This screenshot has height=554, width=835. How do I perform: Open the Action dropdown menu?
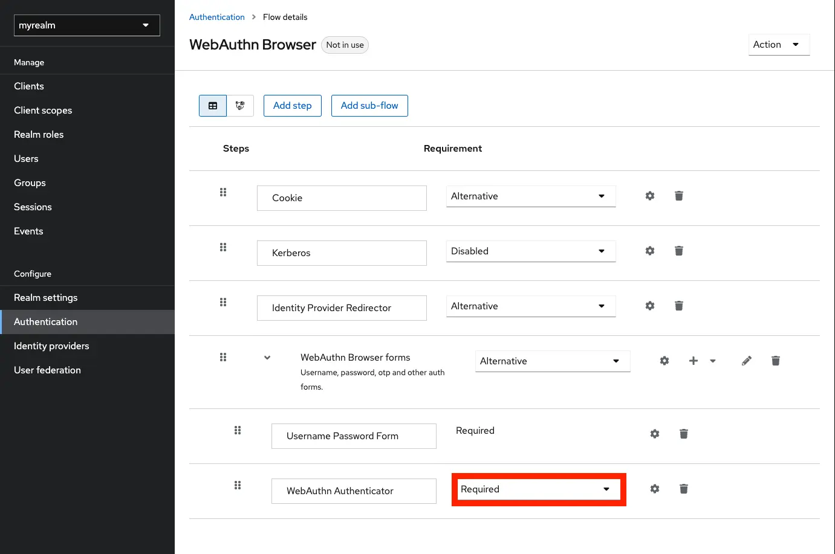tap(779, 44)
